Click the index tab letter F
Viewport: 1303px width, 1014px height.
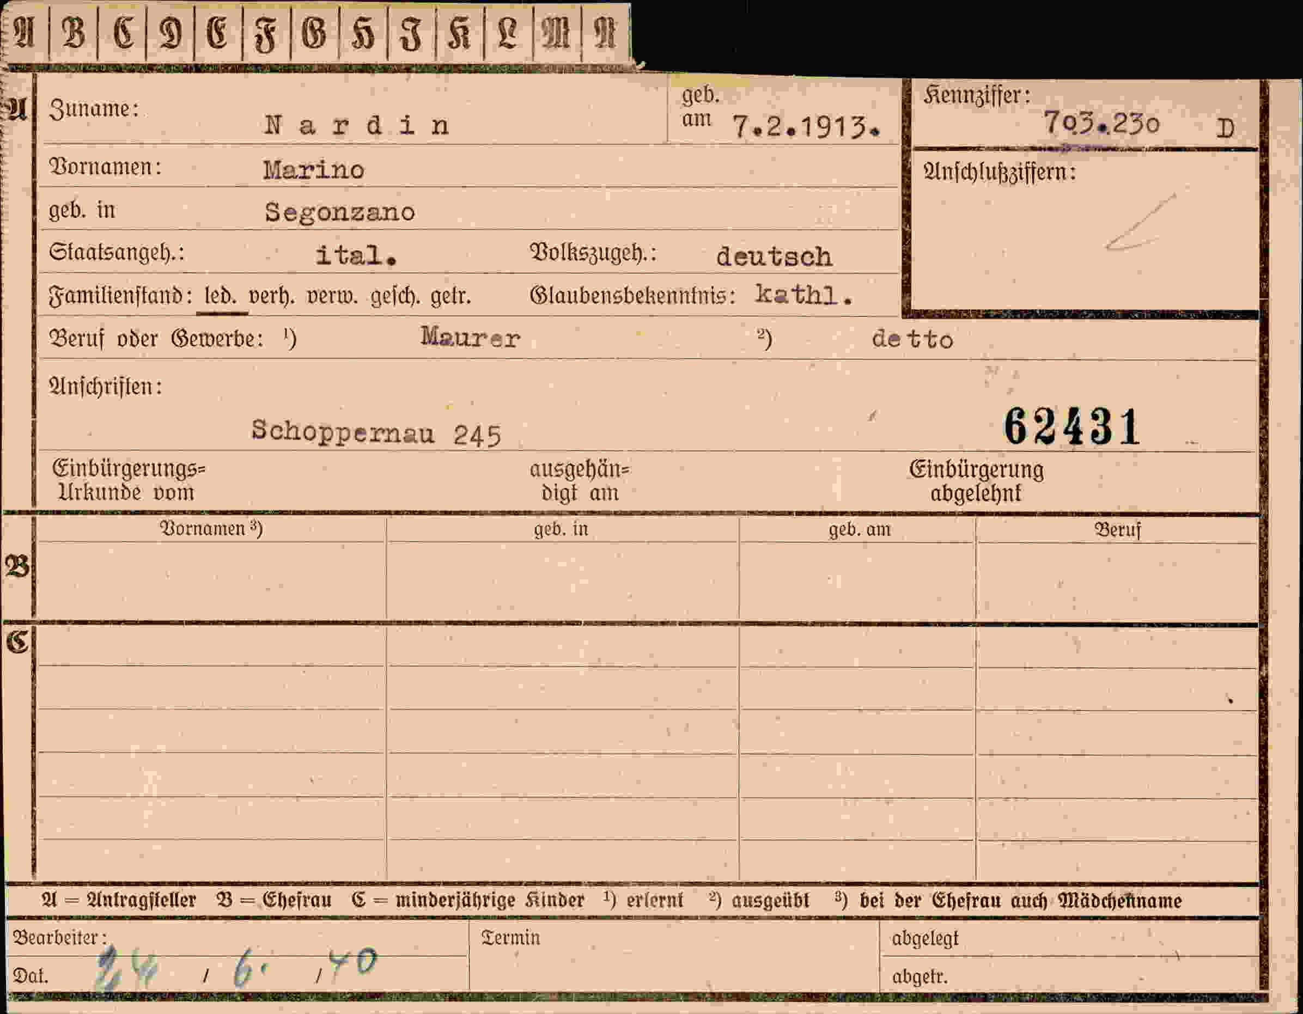coord(266,34)
